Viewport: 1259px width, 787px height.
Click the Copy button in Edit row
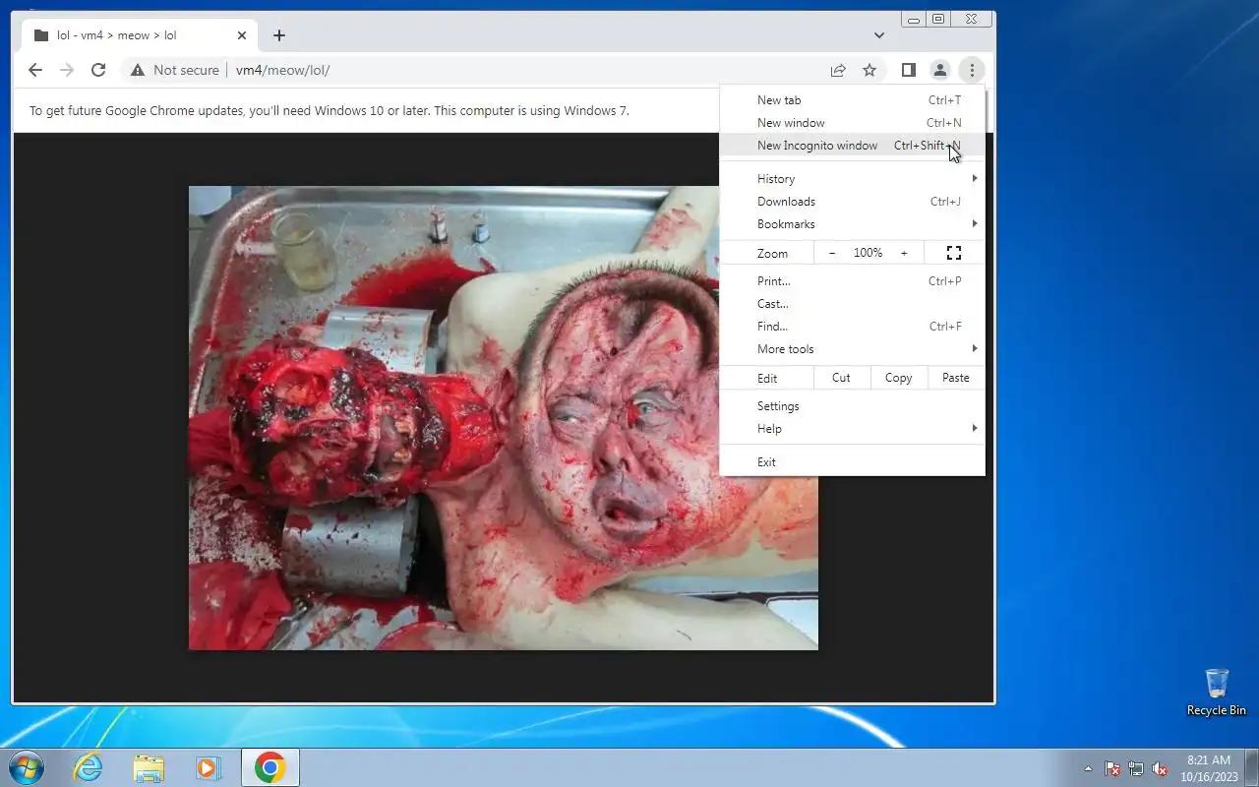tap(898, 378)
